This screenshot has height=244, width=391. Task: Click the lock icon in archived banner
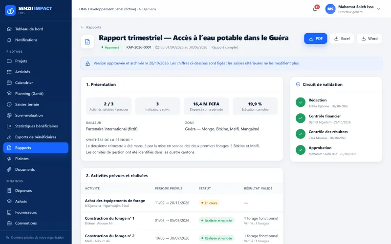click(x=87, y=64)
